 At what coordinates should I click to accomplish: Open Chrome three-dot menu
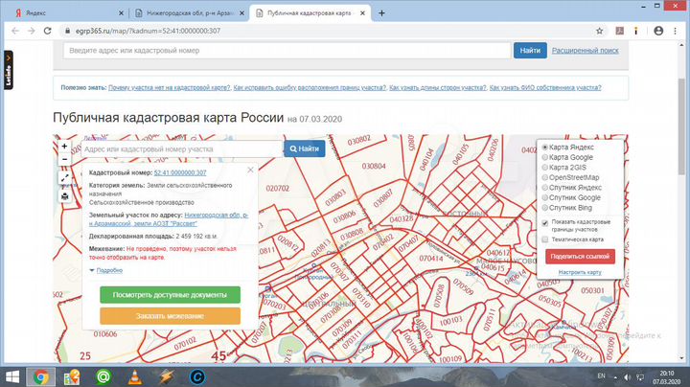(675, 31)
